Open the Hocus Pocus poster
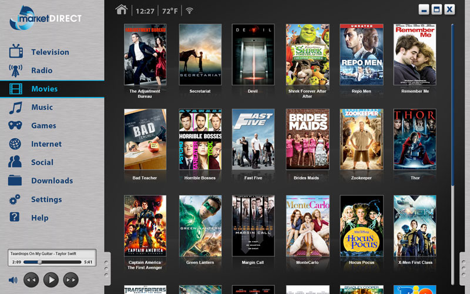Viewport: 470px width, 294px height. point(361,226)
